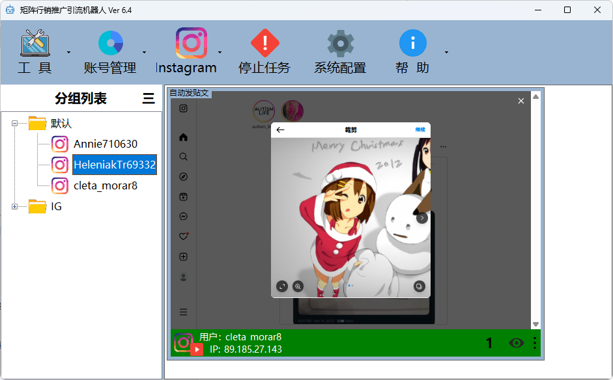Image resolution: width=613 pixels, height=380 pixels.
Task: Open 系统配置 system configuration gear
Action: 341,43
